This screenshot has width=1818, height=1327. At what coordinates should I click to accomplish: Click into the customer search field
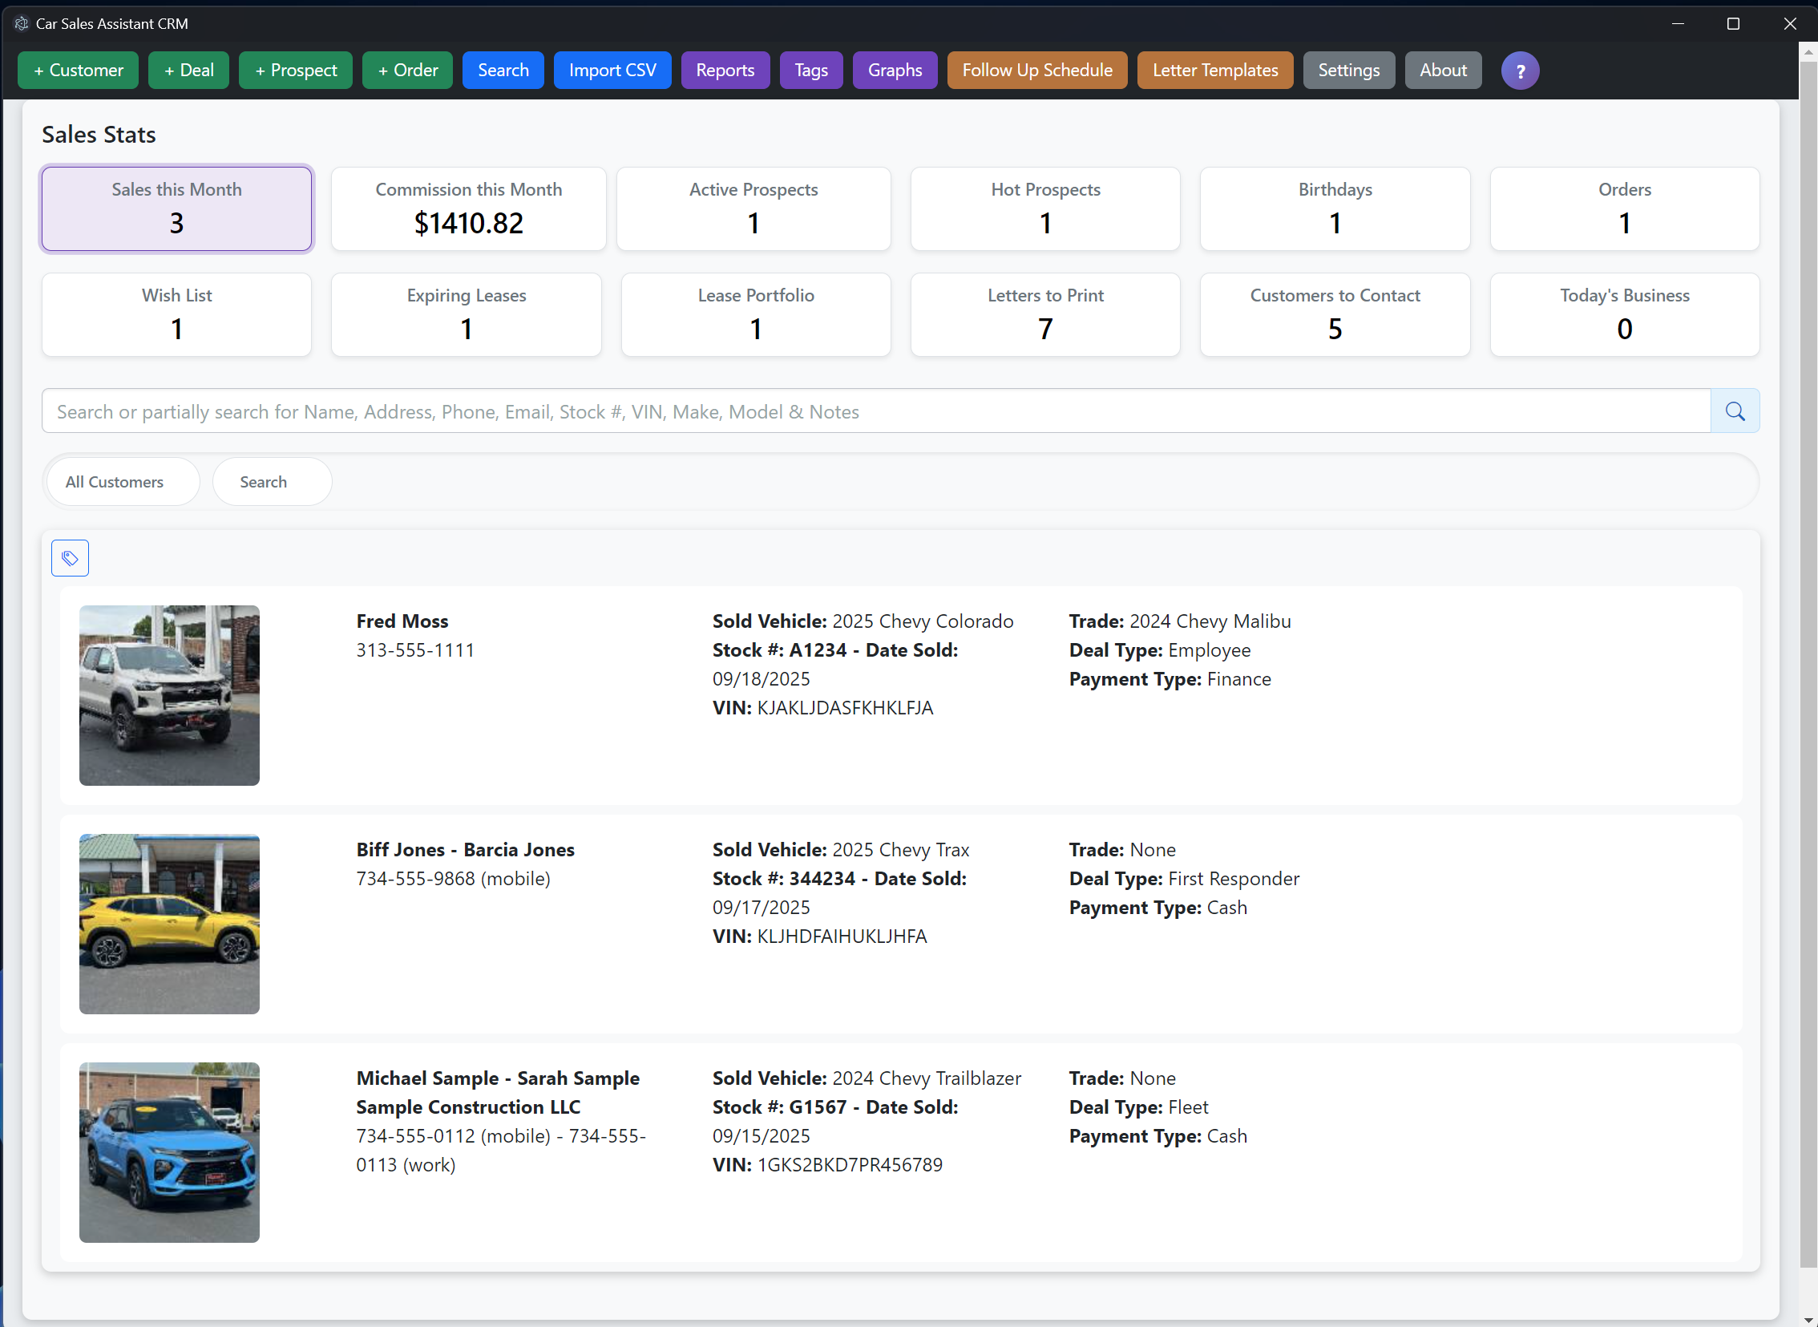coord(875,411)
